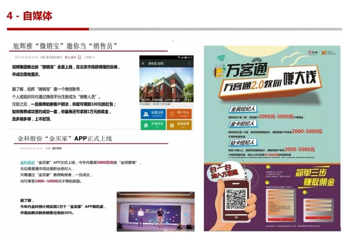Click the 万科 logo on the poster
Image resolution: width=342 pixels, height=235 pixels.
(313, 53)
